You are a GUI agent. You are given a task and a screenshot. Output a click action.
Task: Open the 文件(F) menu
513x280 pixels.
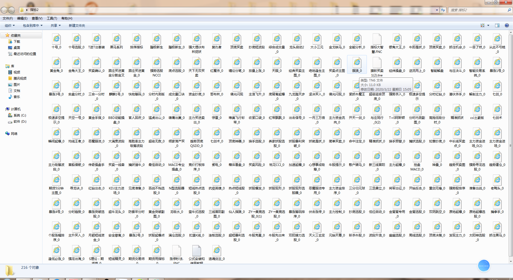[8, 18]
